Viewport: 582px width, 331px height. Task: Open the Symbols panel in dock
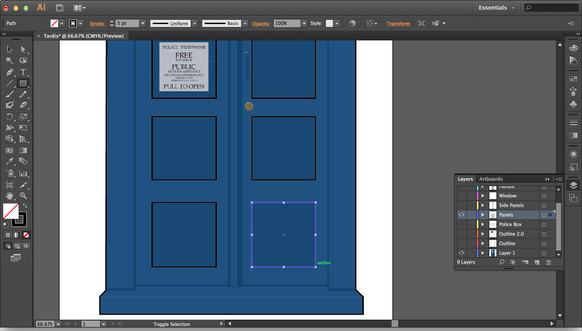[x=573, y=104]
